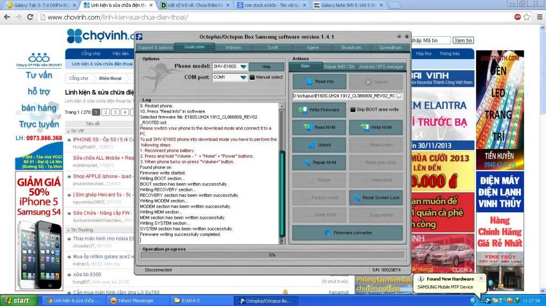Go to page 2 of listings
The image size is (546, 306).
106,112
